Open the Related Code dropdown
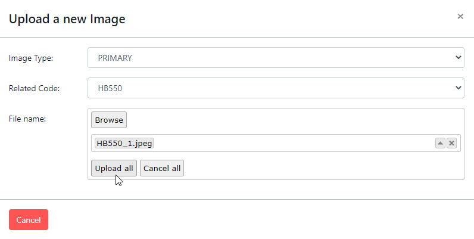 pyautogui.click(x=275, y=88)
